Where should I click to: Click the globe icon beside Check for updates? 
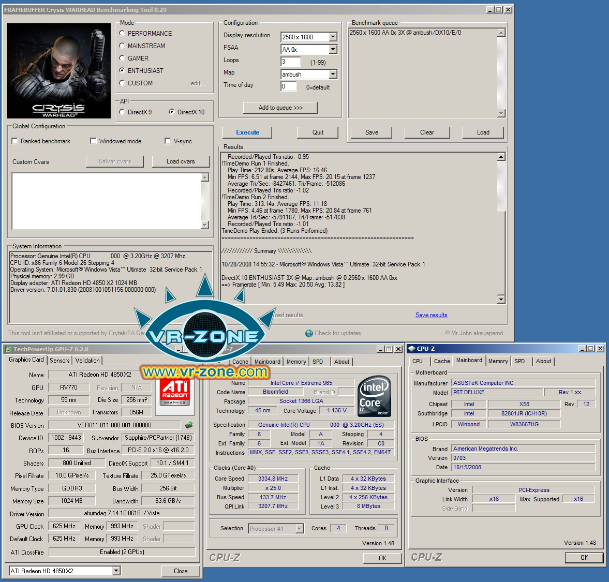[x=309, y=333]
